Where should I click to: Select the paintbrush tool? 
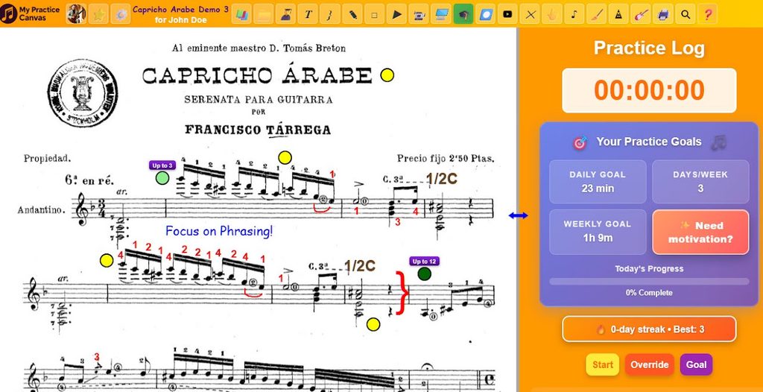pos(596,13)
